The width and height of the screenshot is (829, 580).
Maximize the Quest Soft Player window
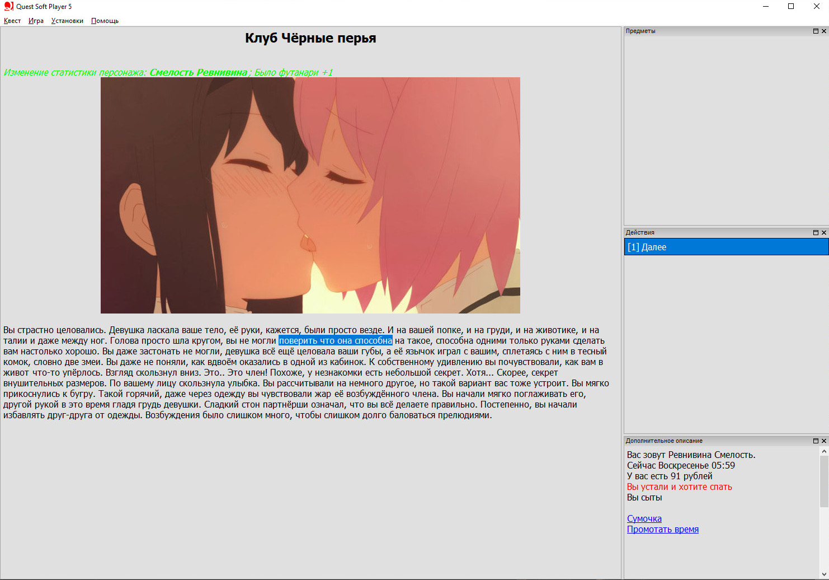click(791, 6)
